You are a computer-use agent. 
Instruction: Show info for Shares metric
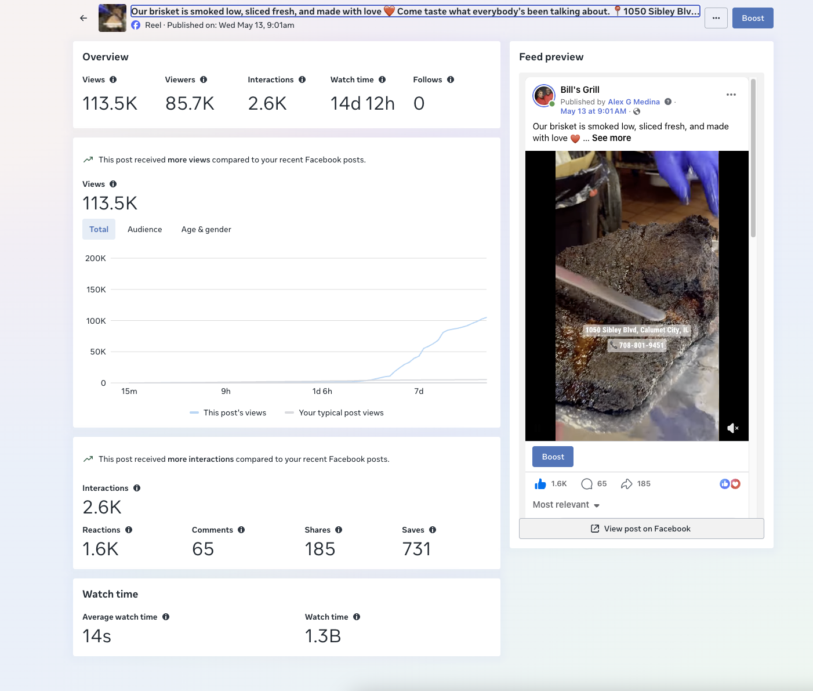339,530
